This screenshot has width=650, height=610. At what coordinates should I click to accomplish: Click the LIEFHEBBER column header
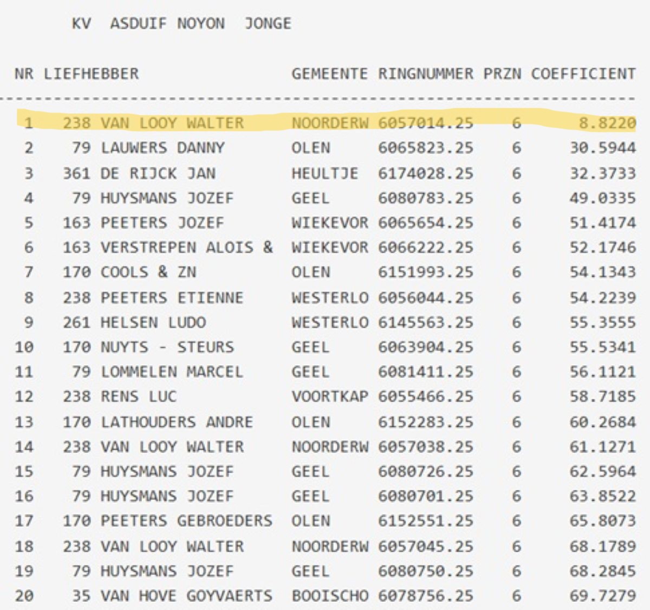(x=91, y=74)
